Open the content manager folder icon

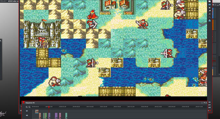209,1
